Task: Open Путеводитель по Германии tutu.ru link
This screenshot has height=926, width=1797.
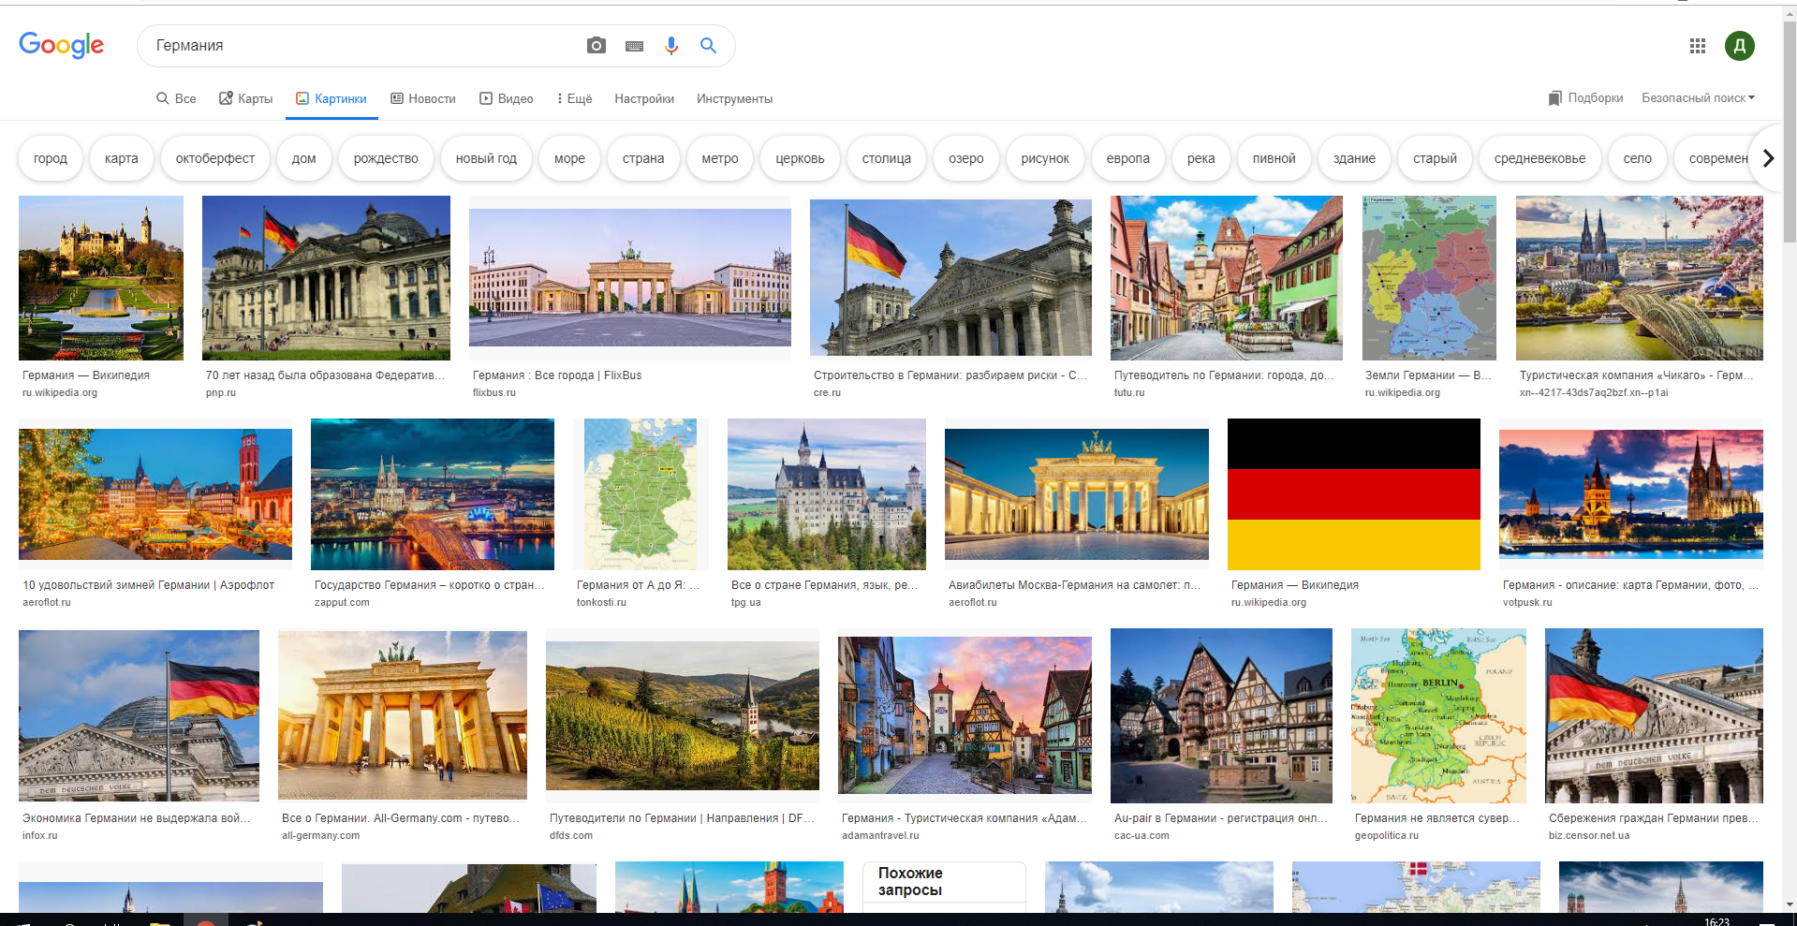Action: click(1224, 375)
